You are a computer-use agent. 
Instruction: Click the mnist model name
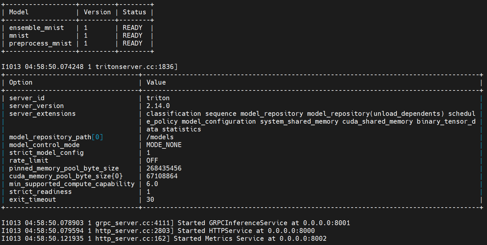click(x=19, y=35)
